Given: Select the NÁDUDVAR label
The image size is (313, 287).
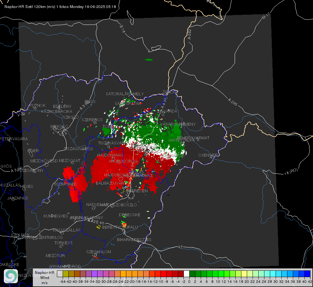Looking at the screenshot, I should (97, 205).
